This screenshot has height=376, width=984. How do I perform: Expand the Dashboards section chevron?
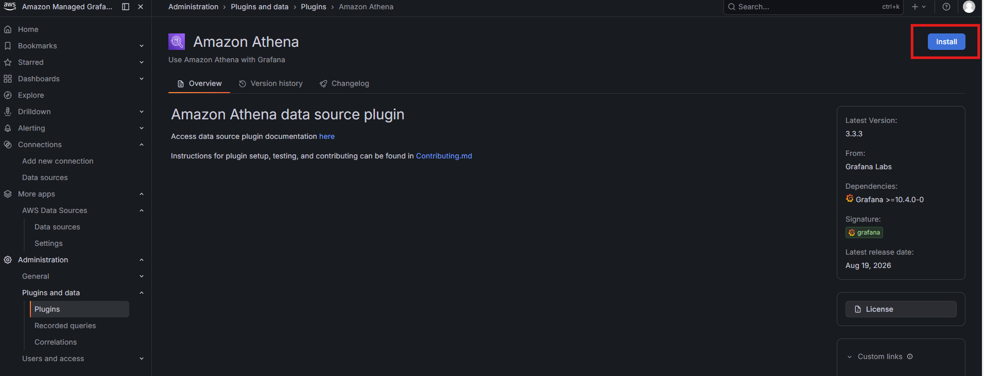142,79
